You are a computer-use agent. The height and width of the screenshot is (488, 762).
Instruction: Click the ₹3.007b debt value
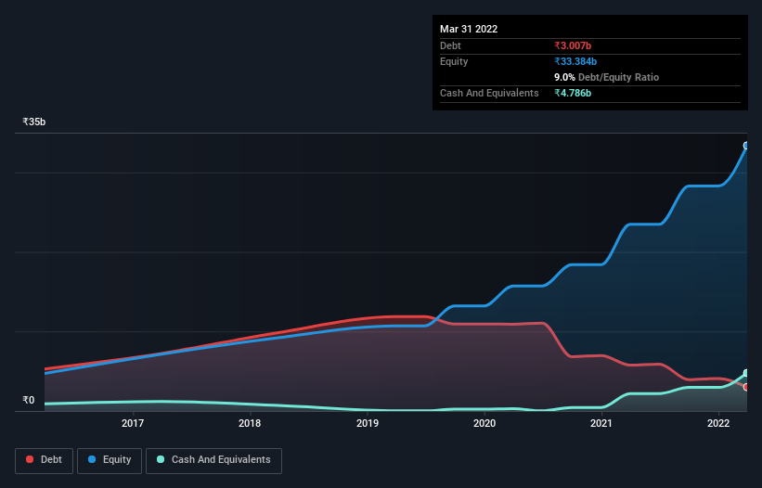[x=573, y=45]
